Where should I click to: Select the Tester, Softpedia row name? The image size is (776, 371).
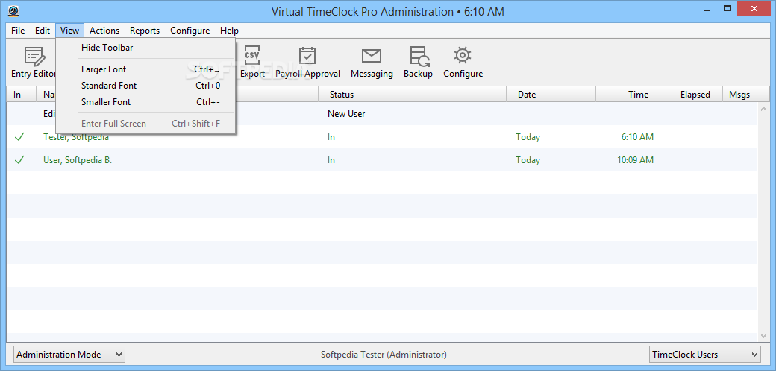[x=75, y=137]
